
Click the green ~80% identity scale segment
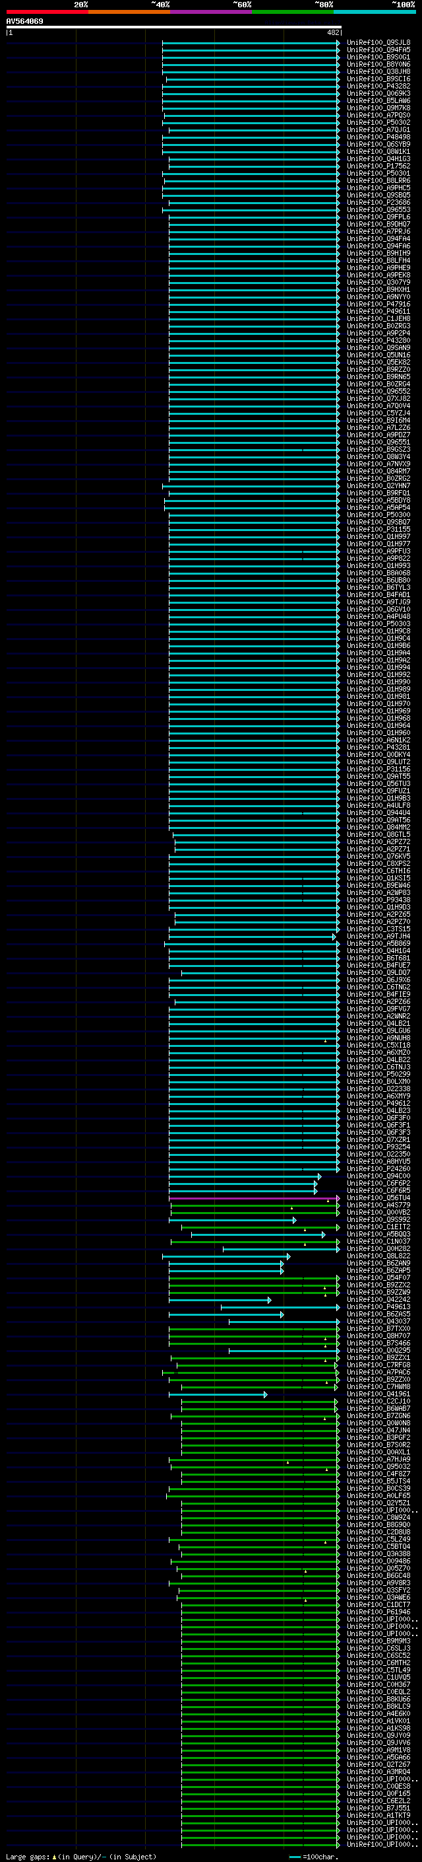click(x=293, y=12)
